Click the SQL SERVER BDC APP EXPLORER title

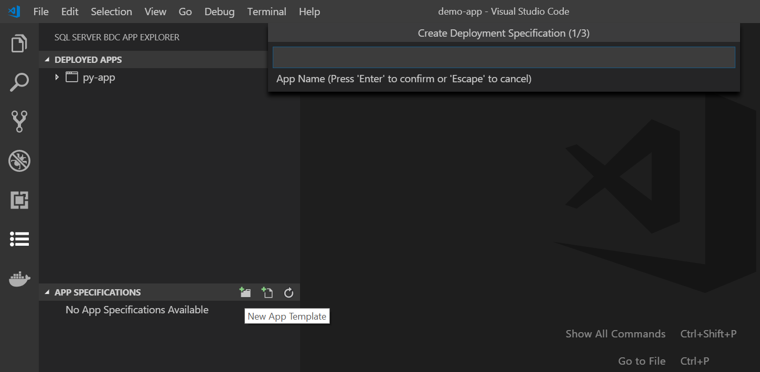117,37
